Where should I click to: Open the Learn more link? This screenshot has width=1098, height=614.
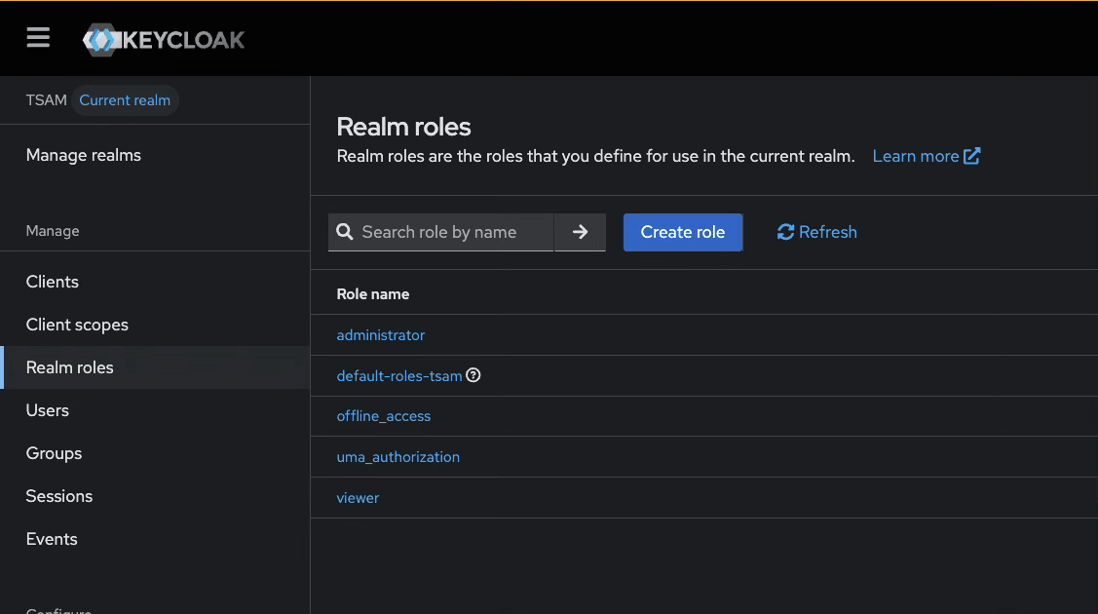click(x=915, y=156)
